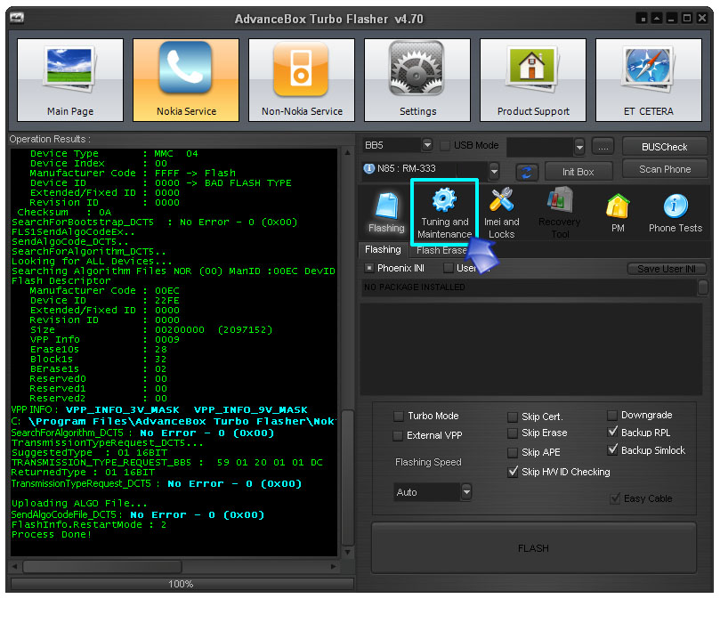Click the log vertical scrollbar thumb
Viewport: 720px width, 623px height.
click(x=348, y=477)
